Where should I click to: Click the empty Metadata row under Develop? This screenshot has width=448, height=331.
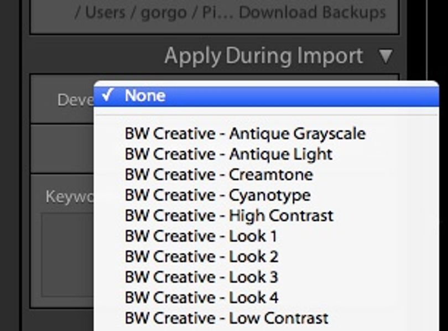pyautogui.click(x=62, y=149)
